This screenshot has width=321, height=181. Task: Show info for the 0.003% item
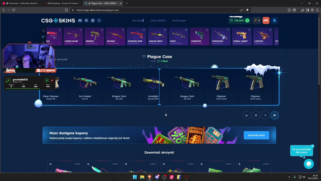[x=50, y=164]
